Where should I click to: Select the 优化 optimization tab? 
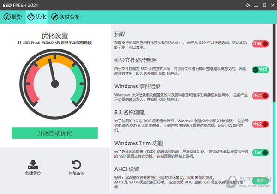pyautogui.click(x=36, y=17)
